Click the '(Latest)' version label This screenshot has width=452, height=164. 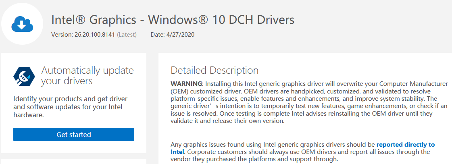pos(127,35)
